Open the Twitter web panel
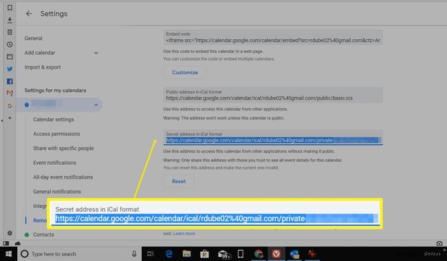447x261 pixels. pos(10,69)
